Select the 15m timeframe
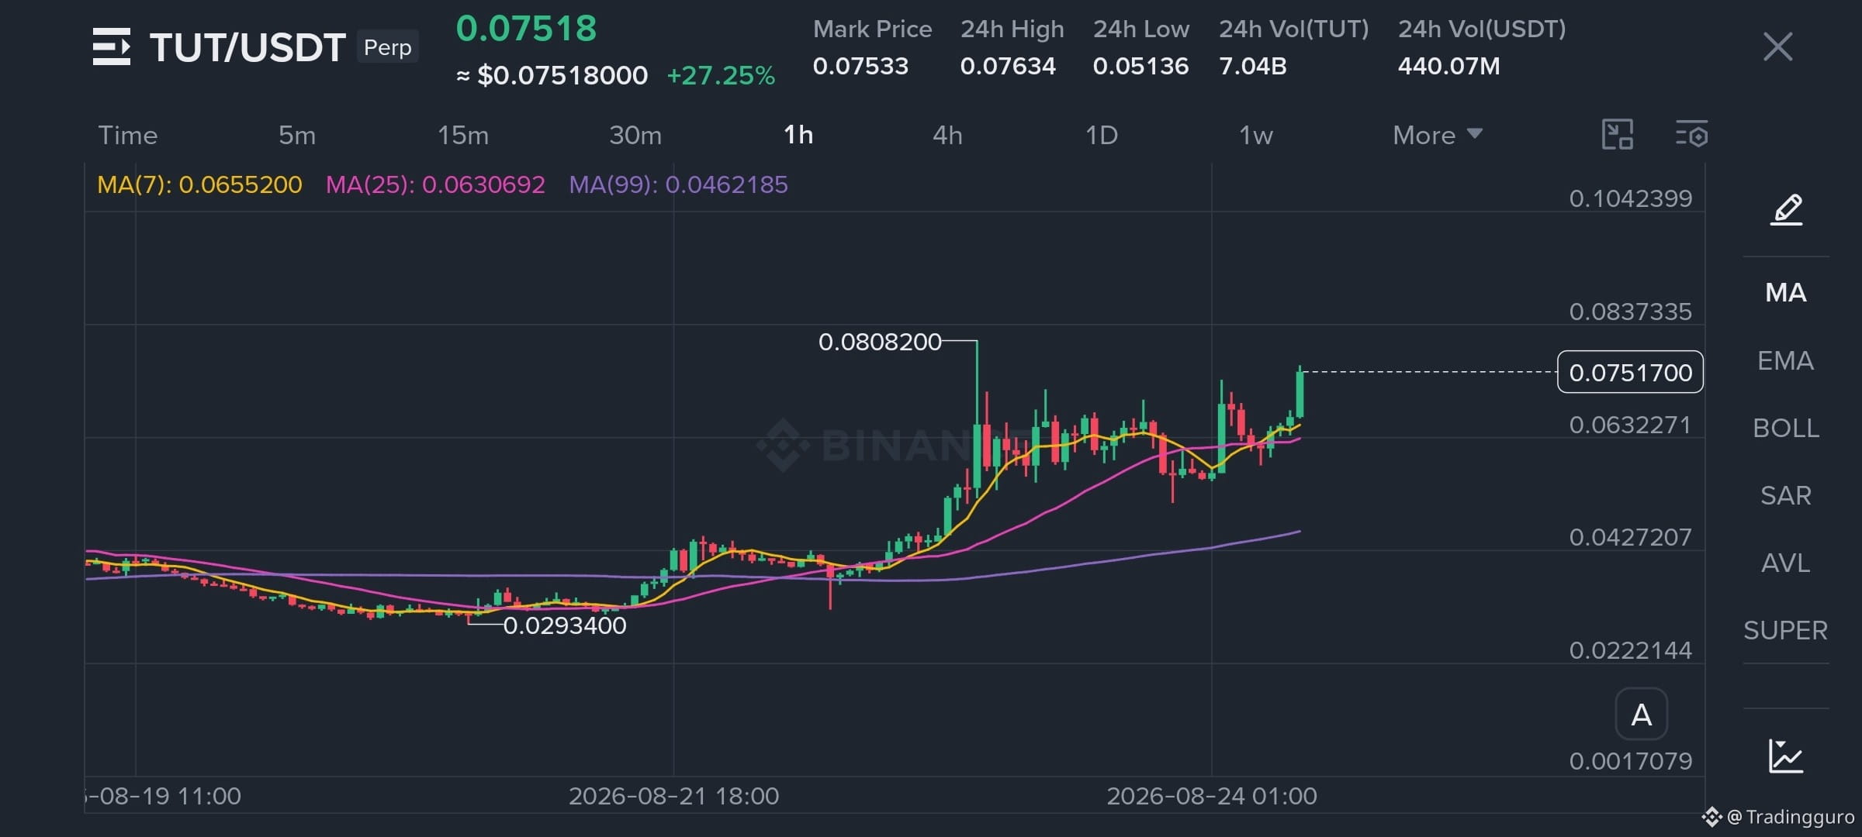Screen dimensions: 1862x837 coord(463,135)
